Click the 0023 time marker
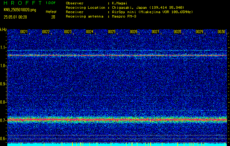Screen dimensions: 230x146 click(x=68, y=32)
